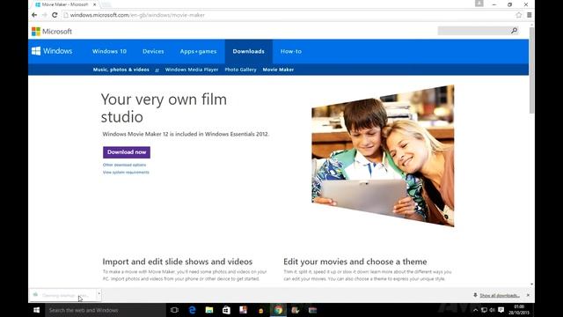Click the Chrome user profile button

tap(479, 4)
